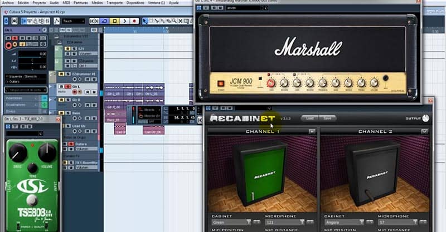Screen dimensions: 446x232
Task: Mute the EZdrummer #1 track
Action: point(61,74)
